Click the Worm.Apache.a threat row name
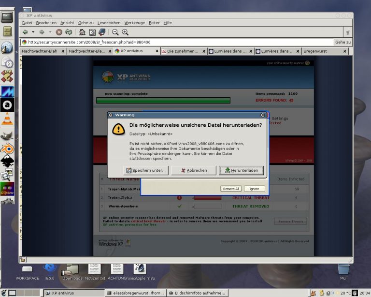Viewport: 371px width, 297px height. (123, 206)
